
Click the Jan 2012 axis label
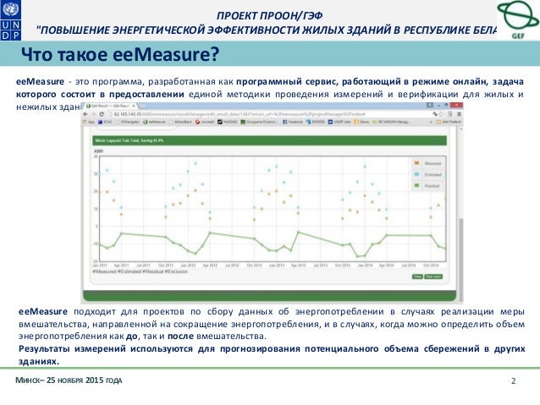pyautogui.click(x=188, y=265)
